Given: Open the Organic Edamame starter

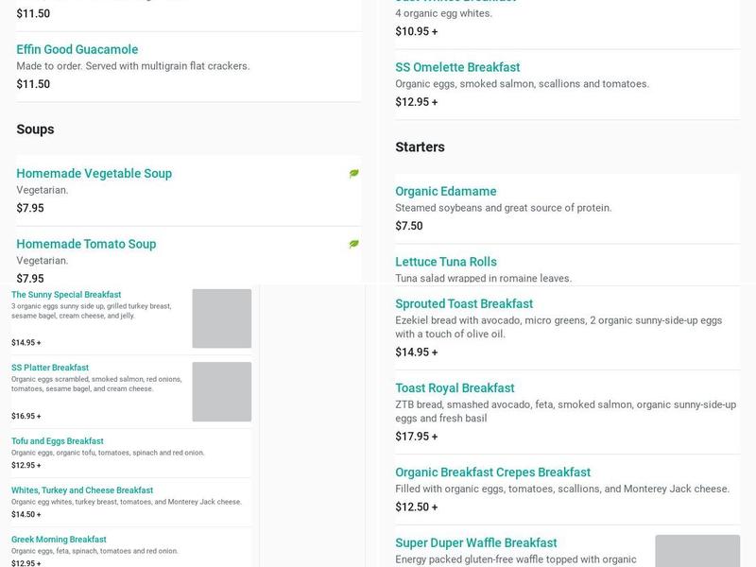Looking at the screenshot, I should (445, 191).
